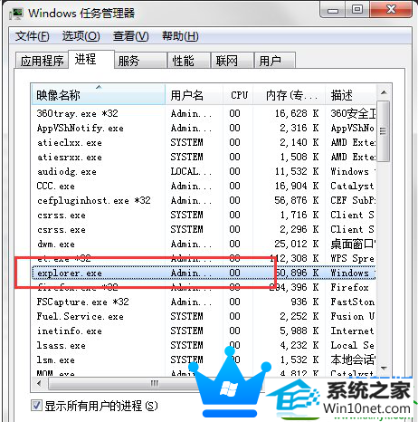Viewport: 418px width, 422px height.
Task: Click the vertical scrollbar down arrow
Action: (x=384, y=368)
